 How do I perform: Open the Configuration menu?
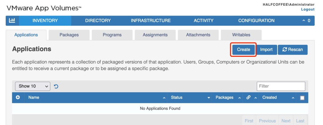tap(256, 21)
